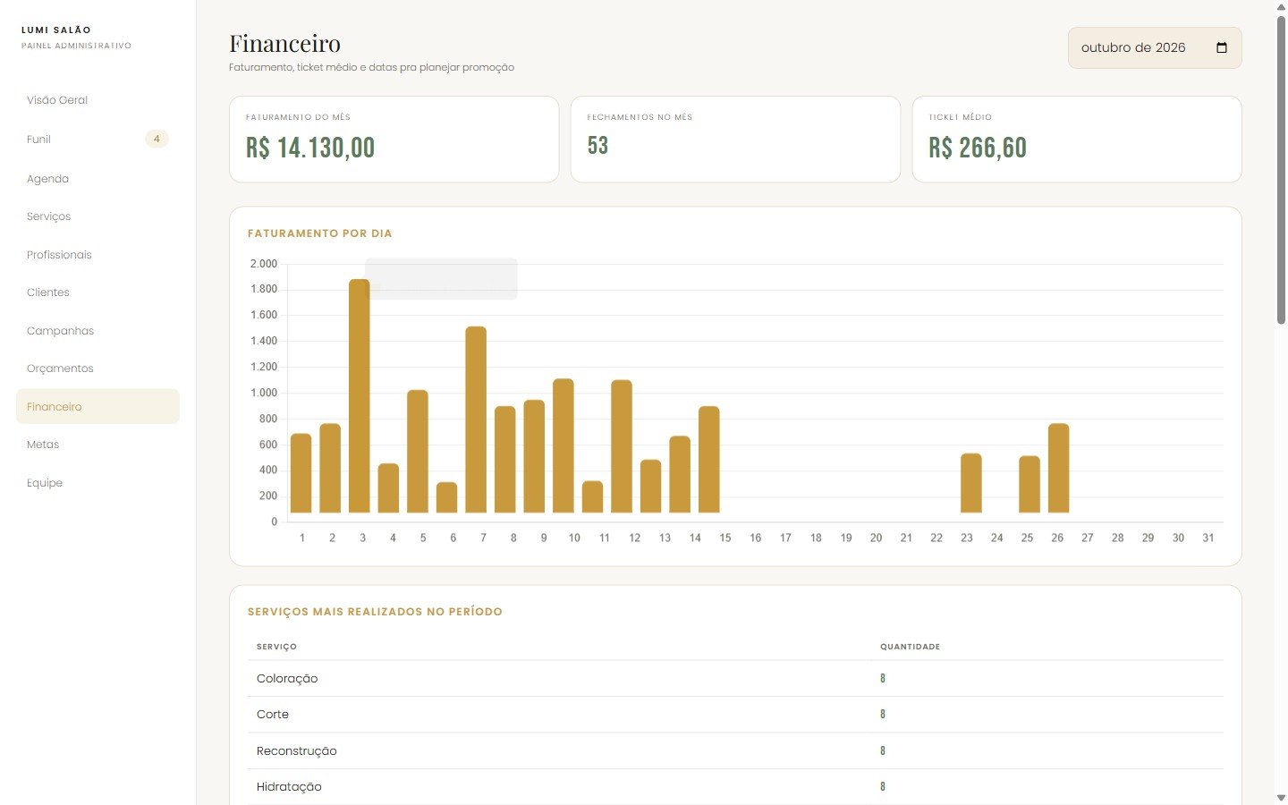The image size is (1288, 805).
Task: Open the Metas page
Action: click(x=97, y=445)
